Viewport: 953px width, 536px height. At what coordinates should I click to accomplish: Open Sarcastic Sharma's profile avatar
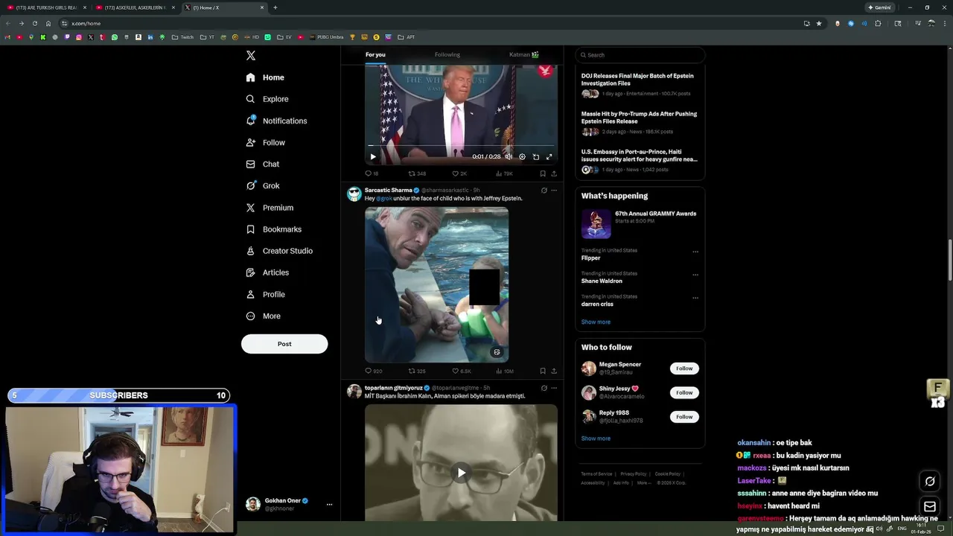click(x=354, y=194)
